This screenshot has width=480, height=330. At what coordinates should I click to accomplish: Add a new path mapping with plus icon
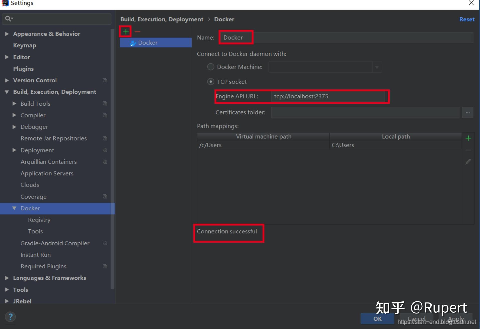pyautogui.click(x=468, y=138)
